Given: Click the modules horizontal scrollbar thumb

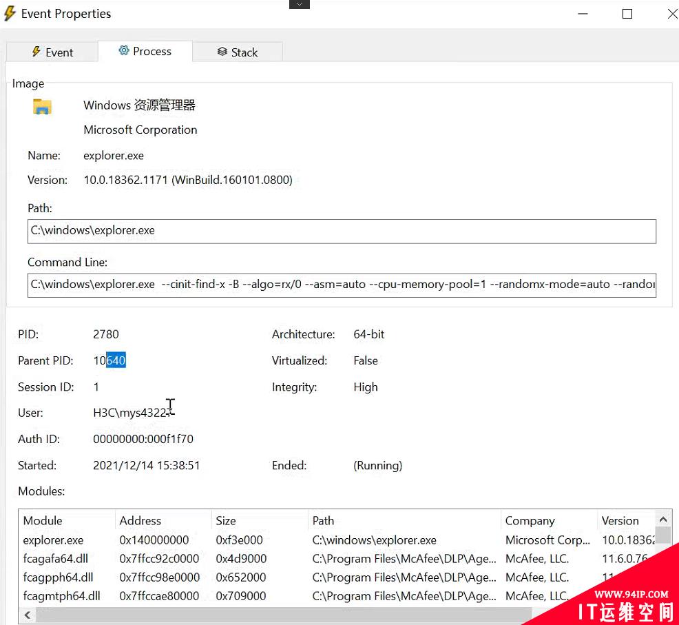Looking at the screenshot, I should (283, 615).
